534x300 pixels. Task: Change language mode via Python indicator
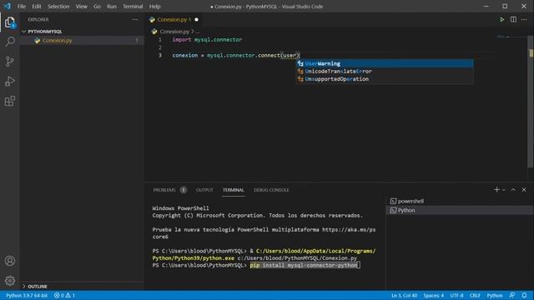click(x=495, y=295)
